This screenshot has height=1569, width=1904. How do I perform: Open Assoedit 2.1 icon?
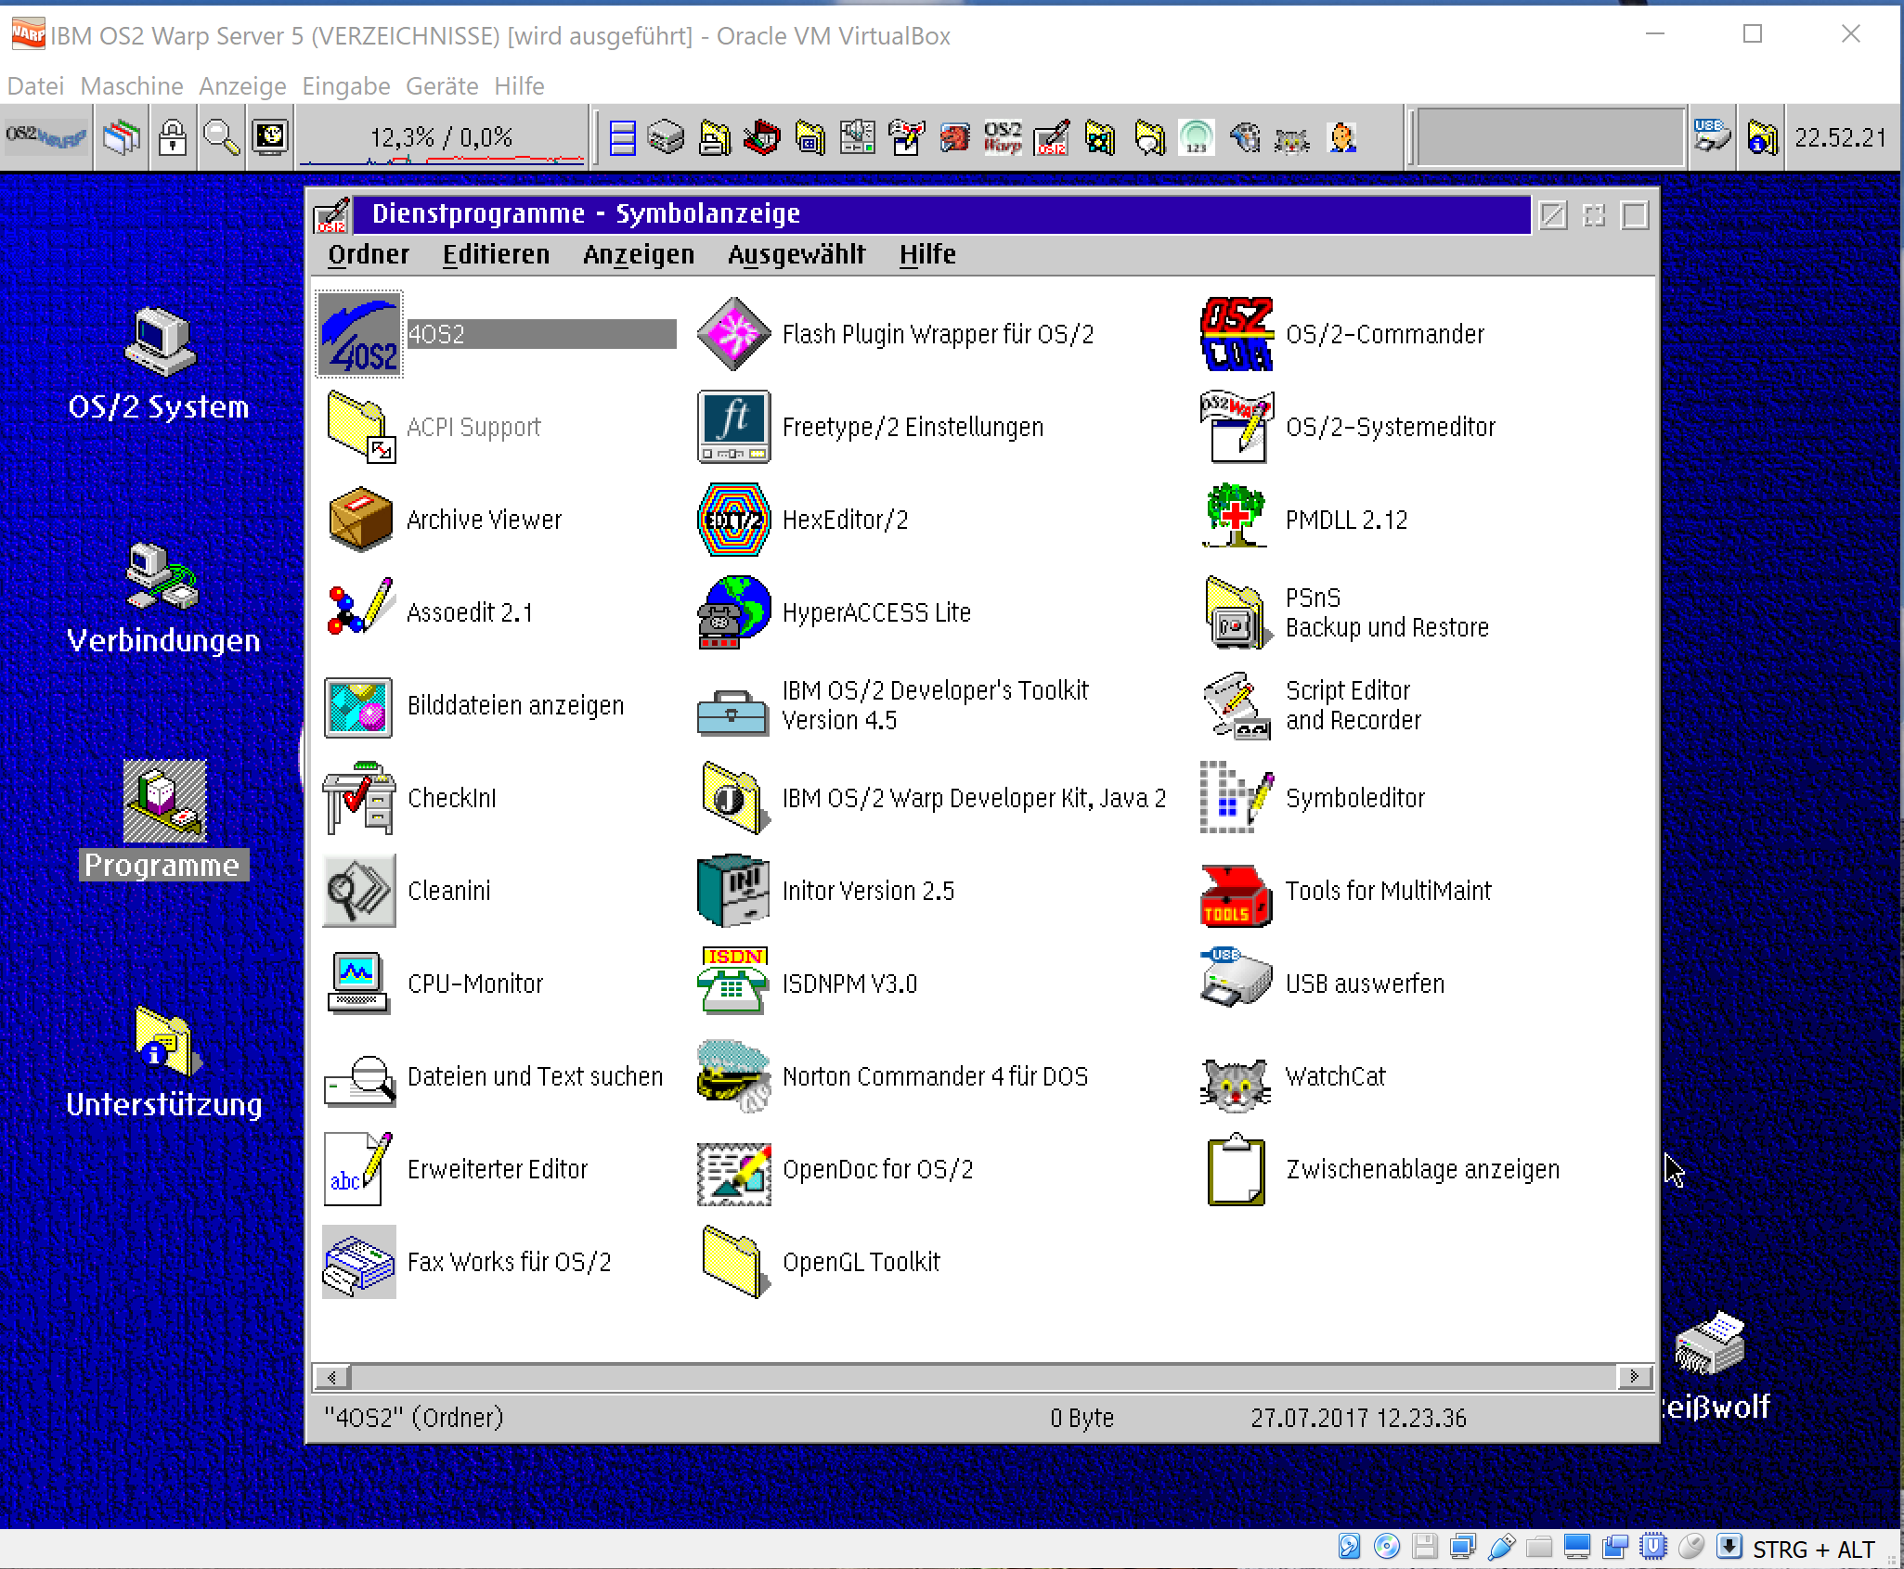[360, 610]
